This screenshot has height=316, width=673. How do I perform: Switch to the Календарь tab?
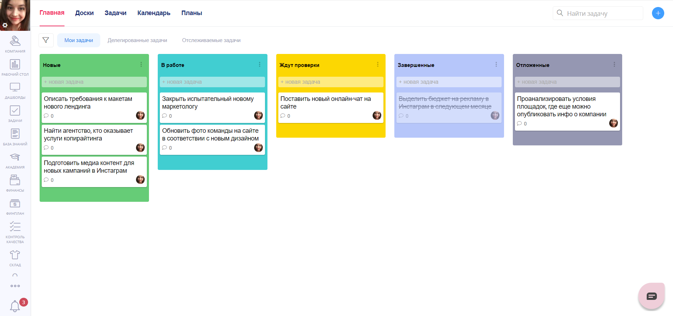click(x=154, y=13)
